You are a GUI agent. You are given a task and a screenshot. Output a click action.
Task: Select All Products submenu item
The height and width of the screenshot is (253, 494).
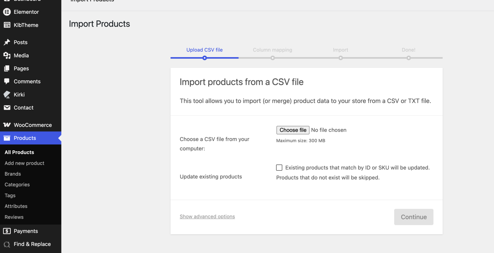tap(19, 152)
